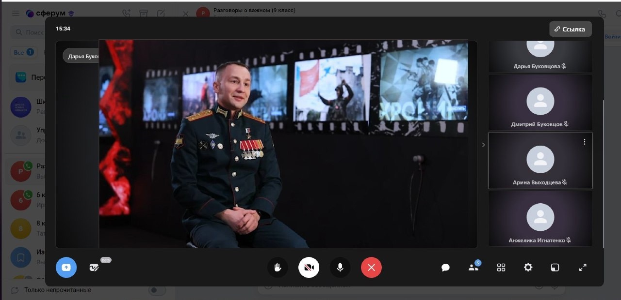The height and width of the screenshot is (300, 621).
Task: Open the beta whiteboard drawing tool
Action: click(94, 267)
